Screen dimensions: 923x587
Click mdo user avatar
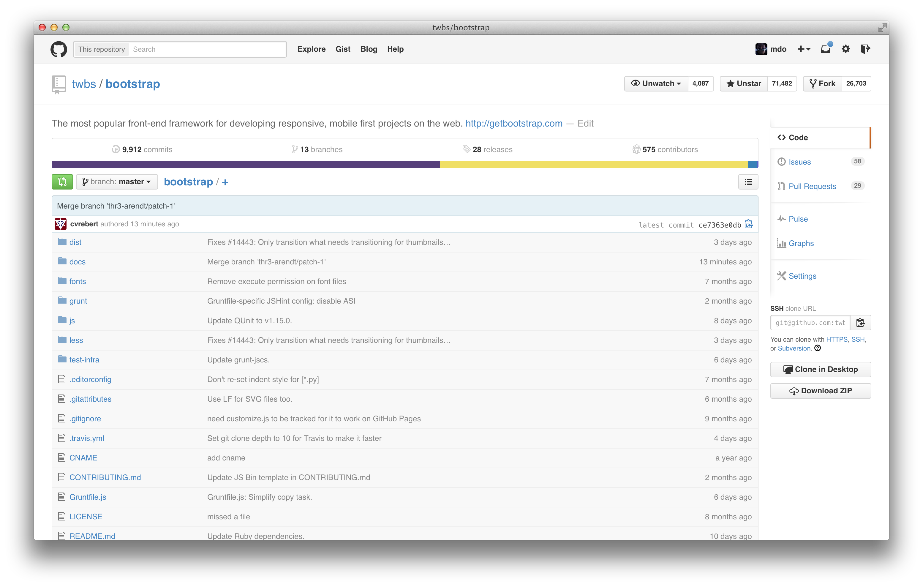[x=761, y=49]
